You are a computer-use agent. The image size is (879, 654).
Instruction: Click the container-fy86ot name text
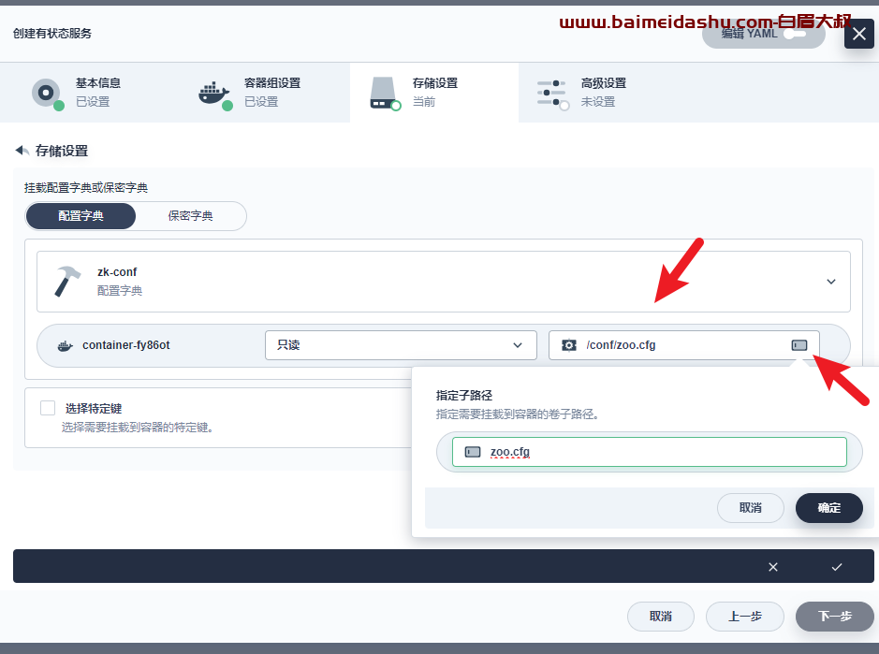pyautogui.click(x=126, y=345)
